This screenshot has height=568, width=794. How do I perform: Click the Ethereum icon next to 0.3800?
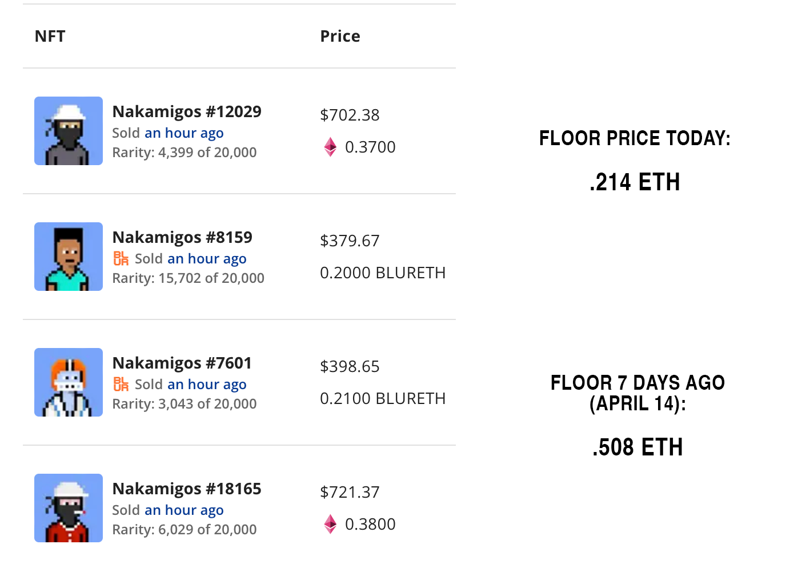tap(330, 524)
